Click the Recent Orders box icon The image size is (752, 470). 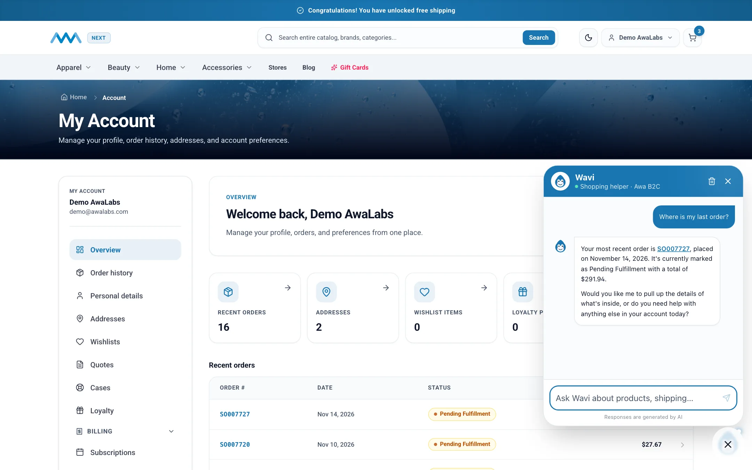pyautogui.click(x=228, y=292)
